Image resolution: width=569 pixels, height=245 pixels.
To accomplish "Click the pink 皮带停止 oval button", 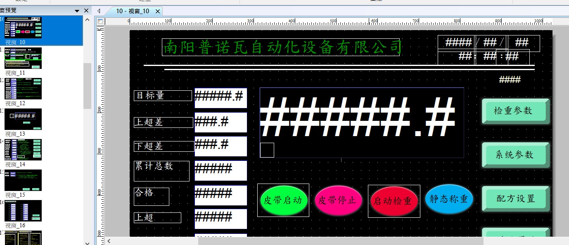I will (338, 200).
